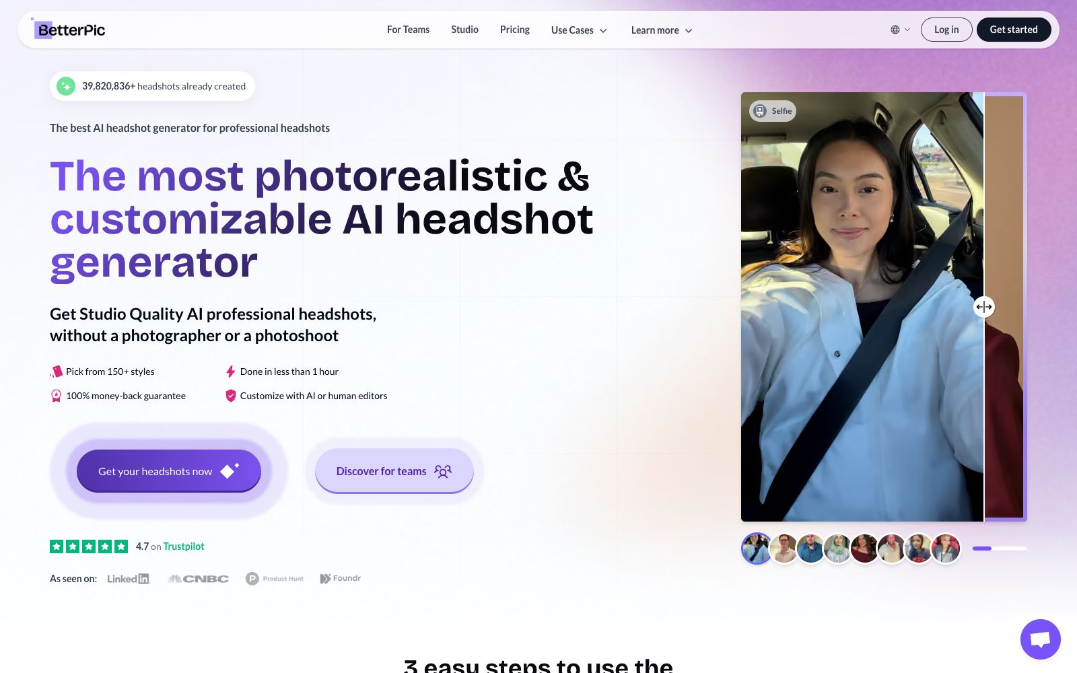Click Get your headshots now
Screen dimensions: 1077x673
point(169,471)
